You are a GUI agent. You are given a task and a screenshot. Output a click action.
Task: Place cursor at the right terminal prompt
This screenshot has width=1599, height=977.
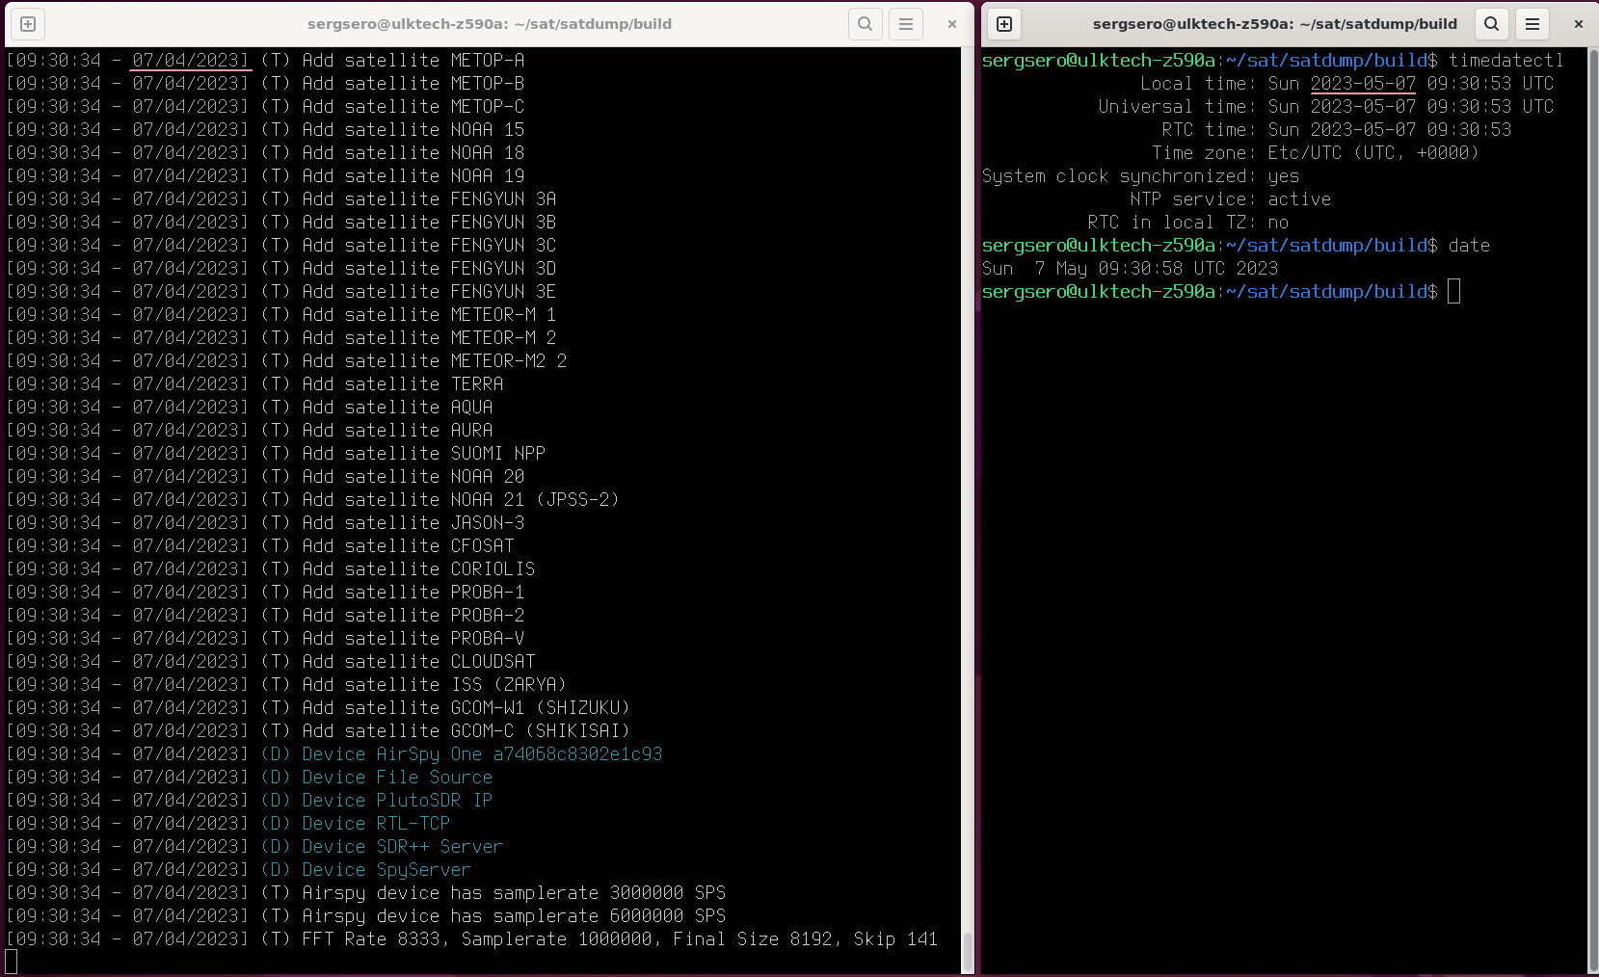click(1454, 290)
